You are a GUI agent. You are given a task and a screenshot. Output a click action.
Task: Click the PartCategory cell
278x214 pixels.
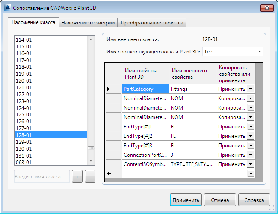pyautogui.click(x=145, y=89)
